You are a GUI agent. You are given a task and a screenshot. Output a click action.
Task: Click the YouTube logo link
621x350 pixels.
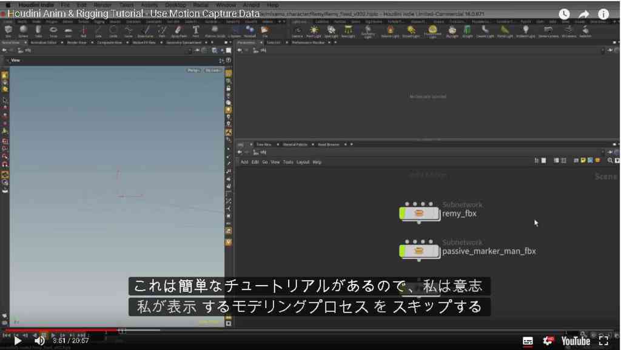[576, 341]
